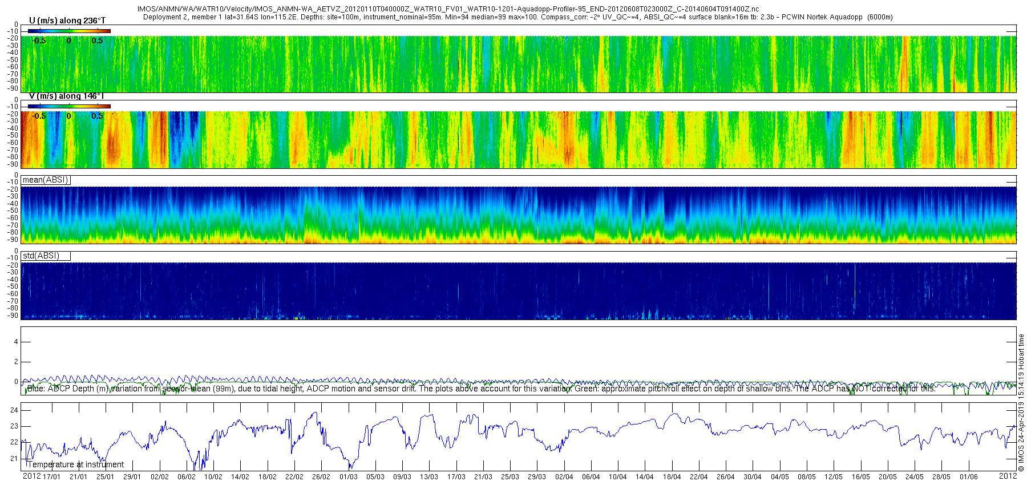Click the 01/06 date tick label
1027x485 pixels.
[x=968, y=477]
